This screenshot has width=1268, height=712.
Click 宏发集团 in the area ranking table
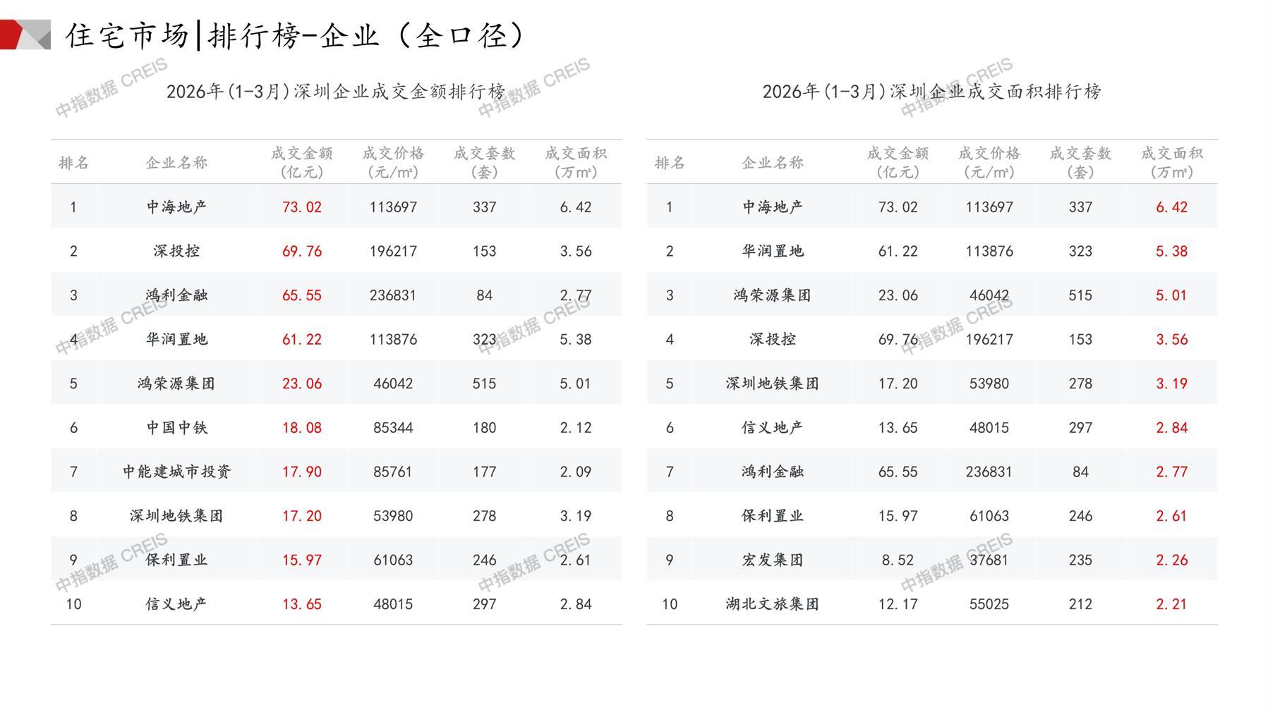(x=773, y=560)
